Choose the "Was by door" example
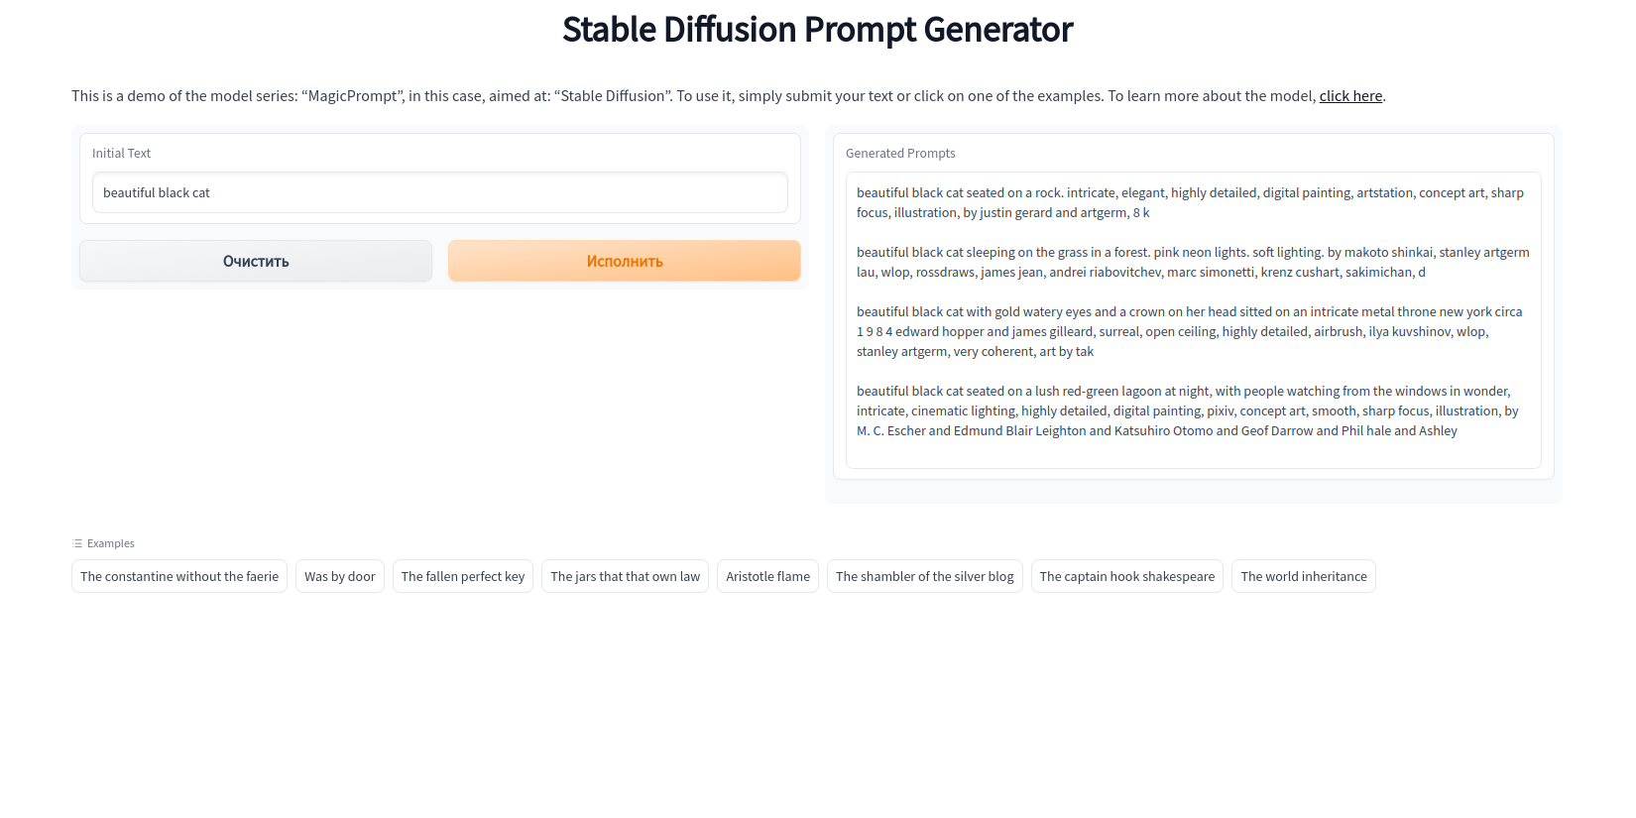1636x818 pixels. 339,576
